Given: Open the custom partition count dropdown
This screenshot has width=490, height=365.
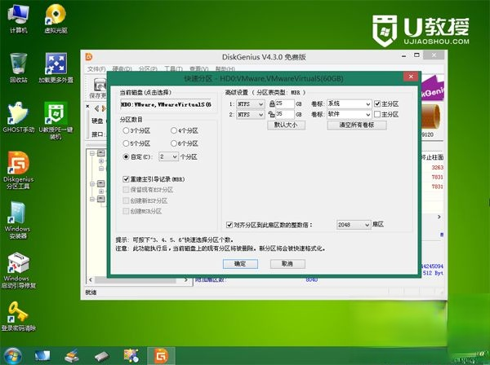Looking at the screenshot, I should [x=168, y=156].
